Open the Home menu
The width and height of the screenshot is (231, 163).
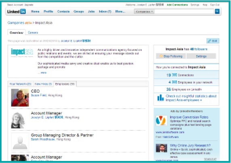click(35, 11)
